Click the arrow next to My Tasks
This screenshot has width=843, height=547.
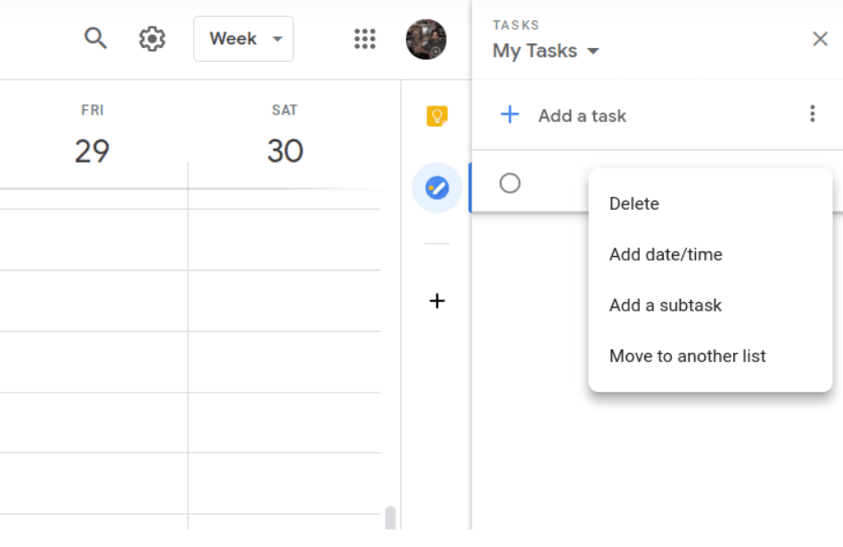click(593, 52)
